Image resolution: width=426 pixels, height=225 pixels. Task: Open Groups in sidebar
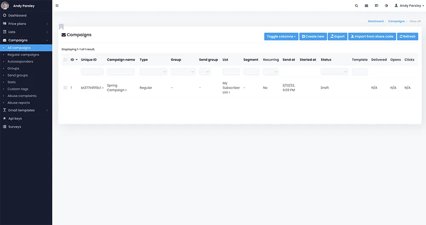(13, 68)
